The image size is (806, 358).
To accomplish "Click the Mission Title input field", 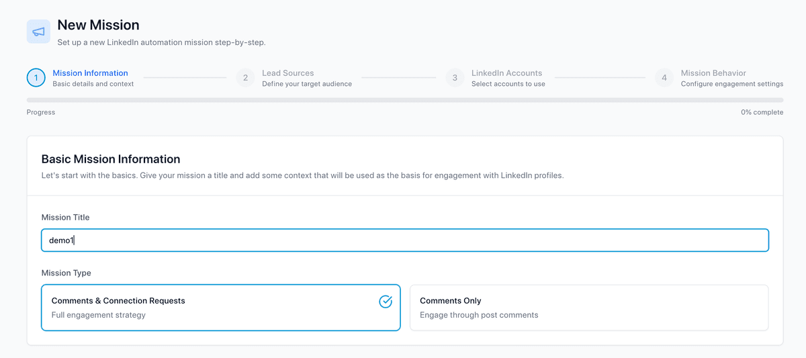I will [x=405, y=240].
